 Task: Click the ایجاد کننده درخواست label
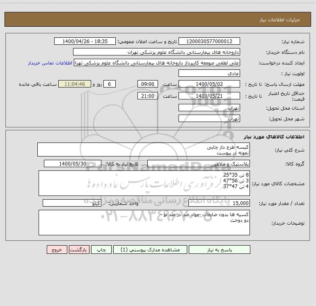[282, 63]
